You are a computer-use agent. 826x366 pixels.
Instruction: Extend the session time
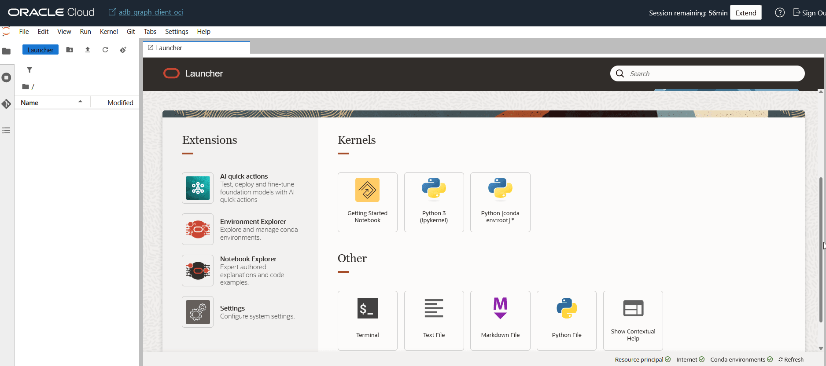pyautogui.click(x=746, y=13)
